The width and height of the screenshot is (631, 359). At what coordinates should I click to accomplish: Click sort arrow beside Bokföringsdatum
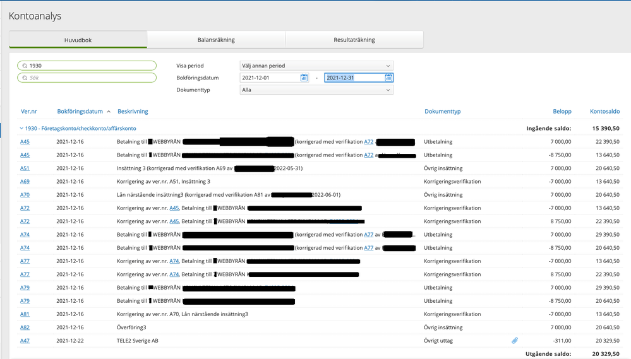[x=109, y=112]
